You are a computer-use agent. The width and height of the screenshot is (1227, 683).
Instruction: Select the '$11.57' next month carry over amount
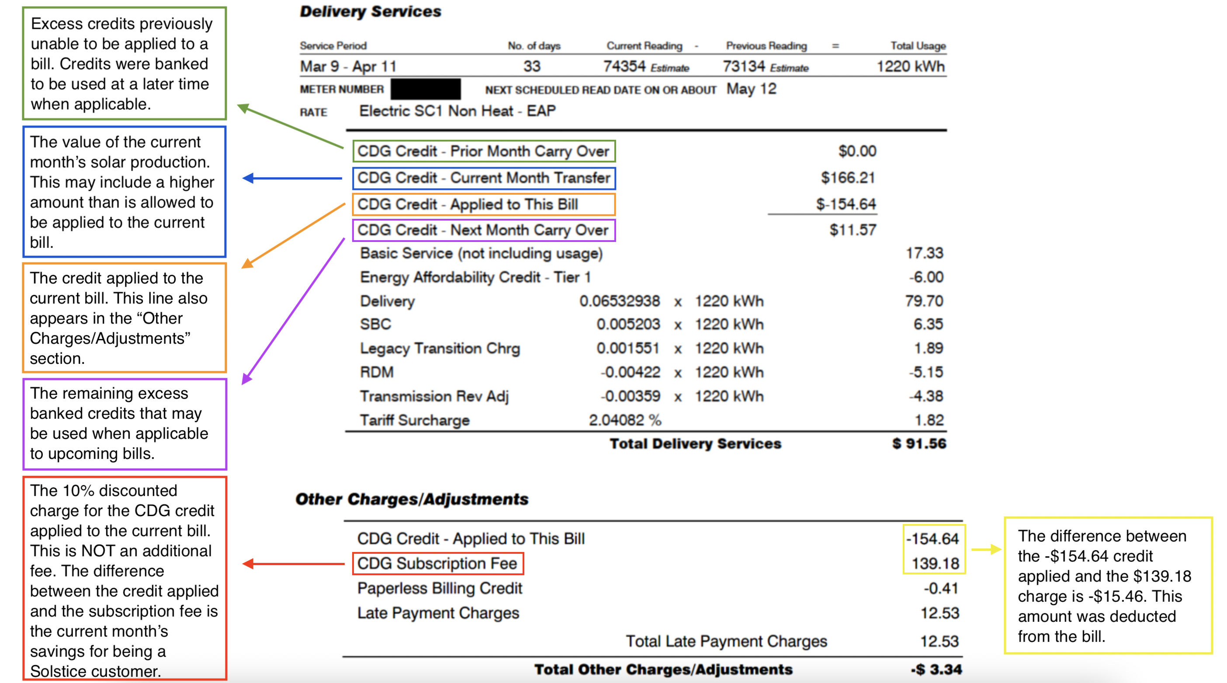[853, 231]
